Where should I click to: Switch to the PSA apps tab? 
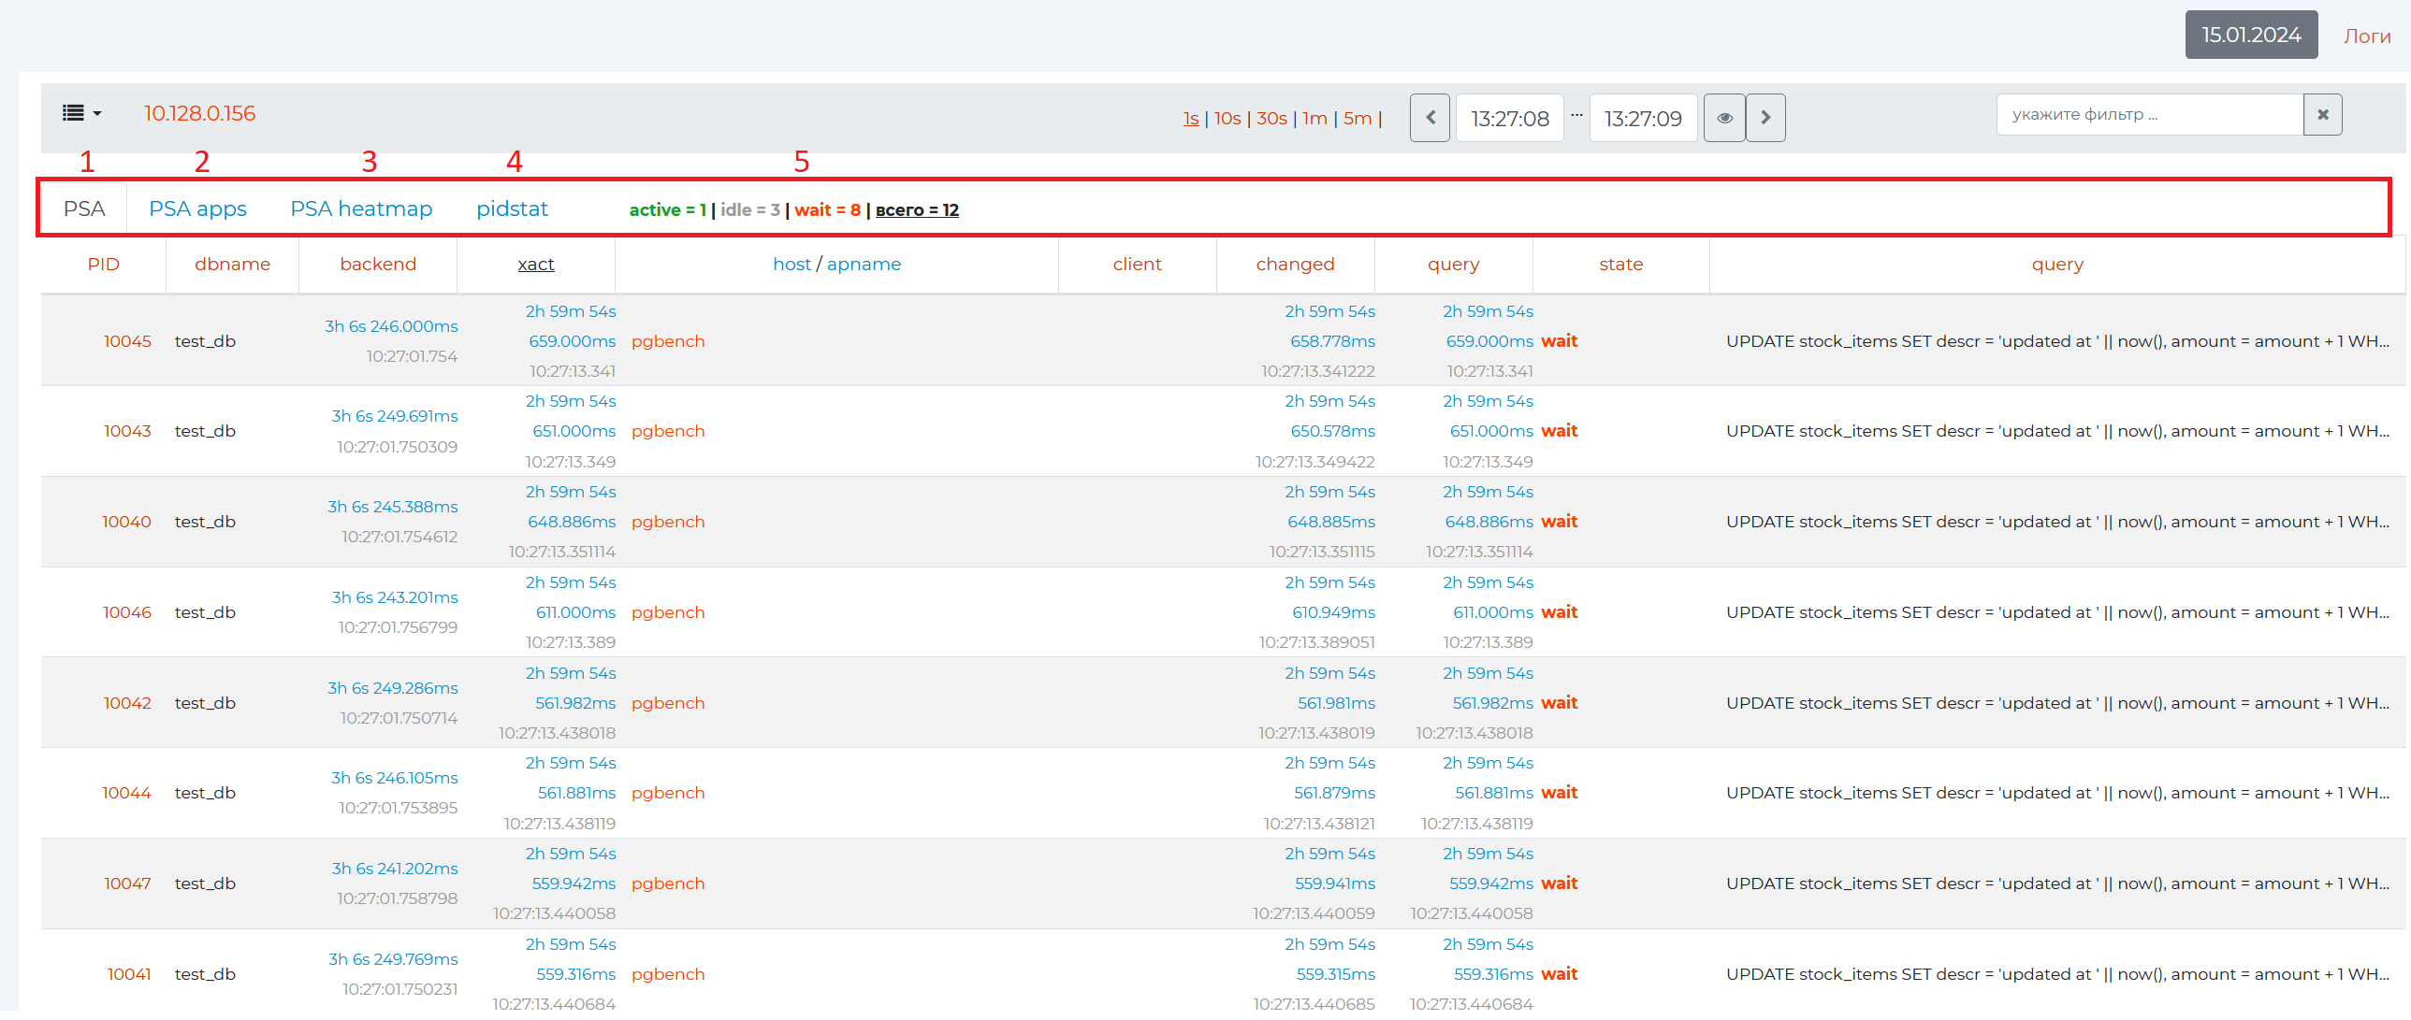[x=197, y=208]
